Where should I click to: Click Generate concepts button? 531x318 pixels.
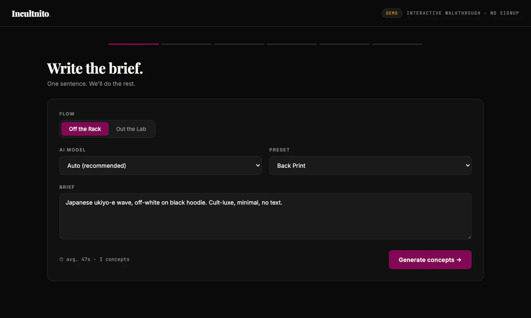coord(430,260)
